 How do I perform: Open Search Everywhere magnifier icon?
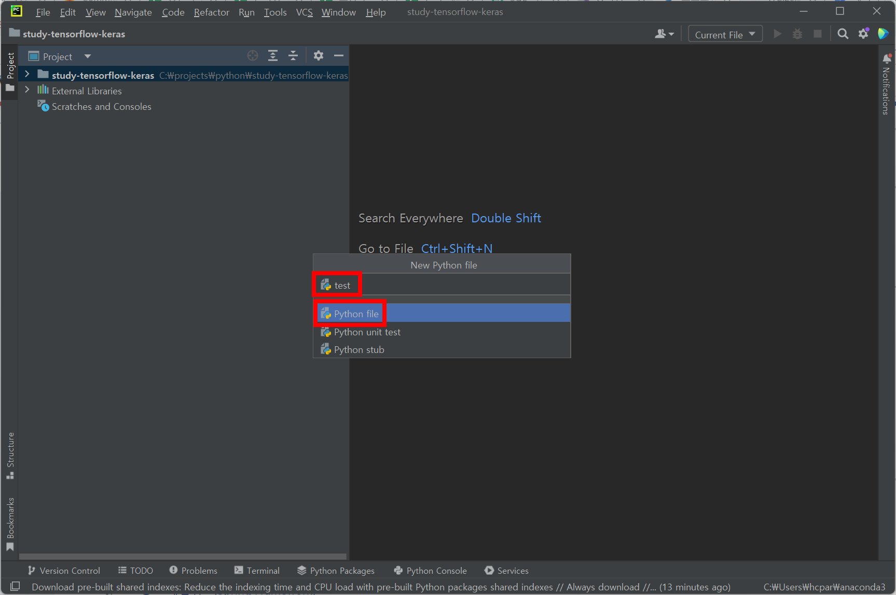(843, 34)
